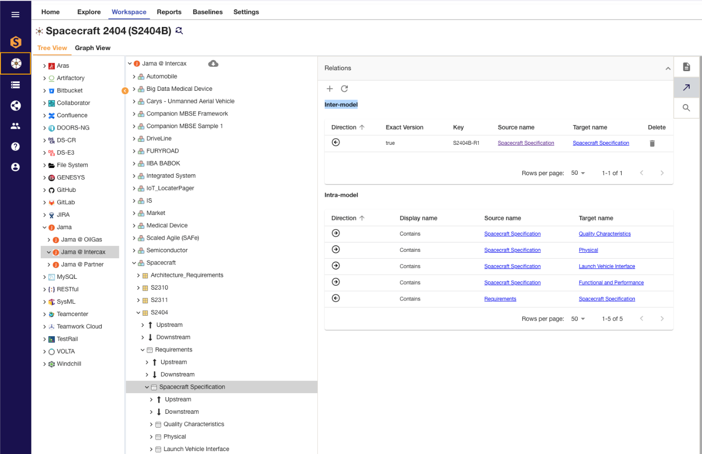The width and height of the screenshot is (702, 454).
Task: Select the relations arrow panel icon
Action: 686,87
